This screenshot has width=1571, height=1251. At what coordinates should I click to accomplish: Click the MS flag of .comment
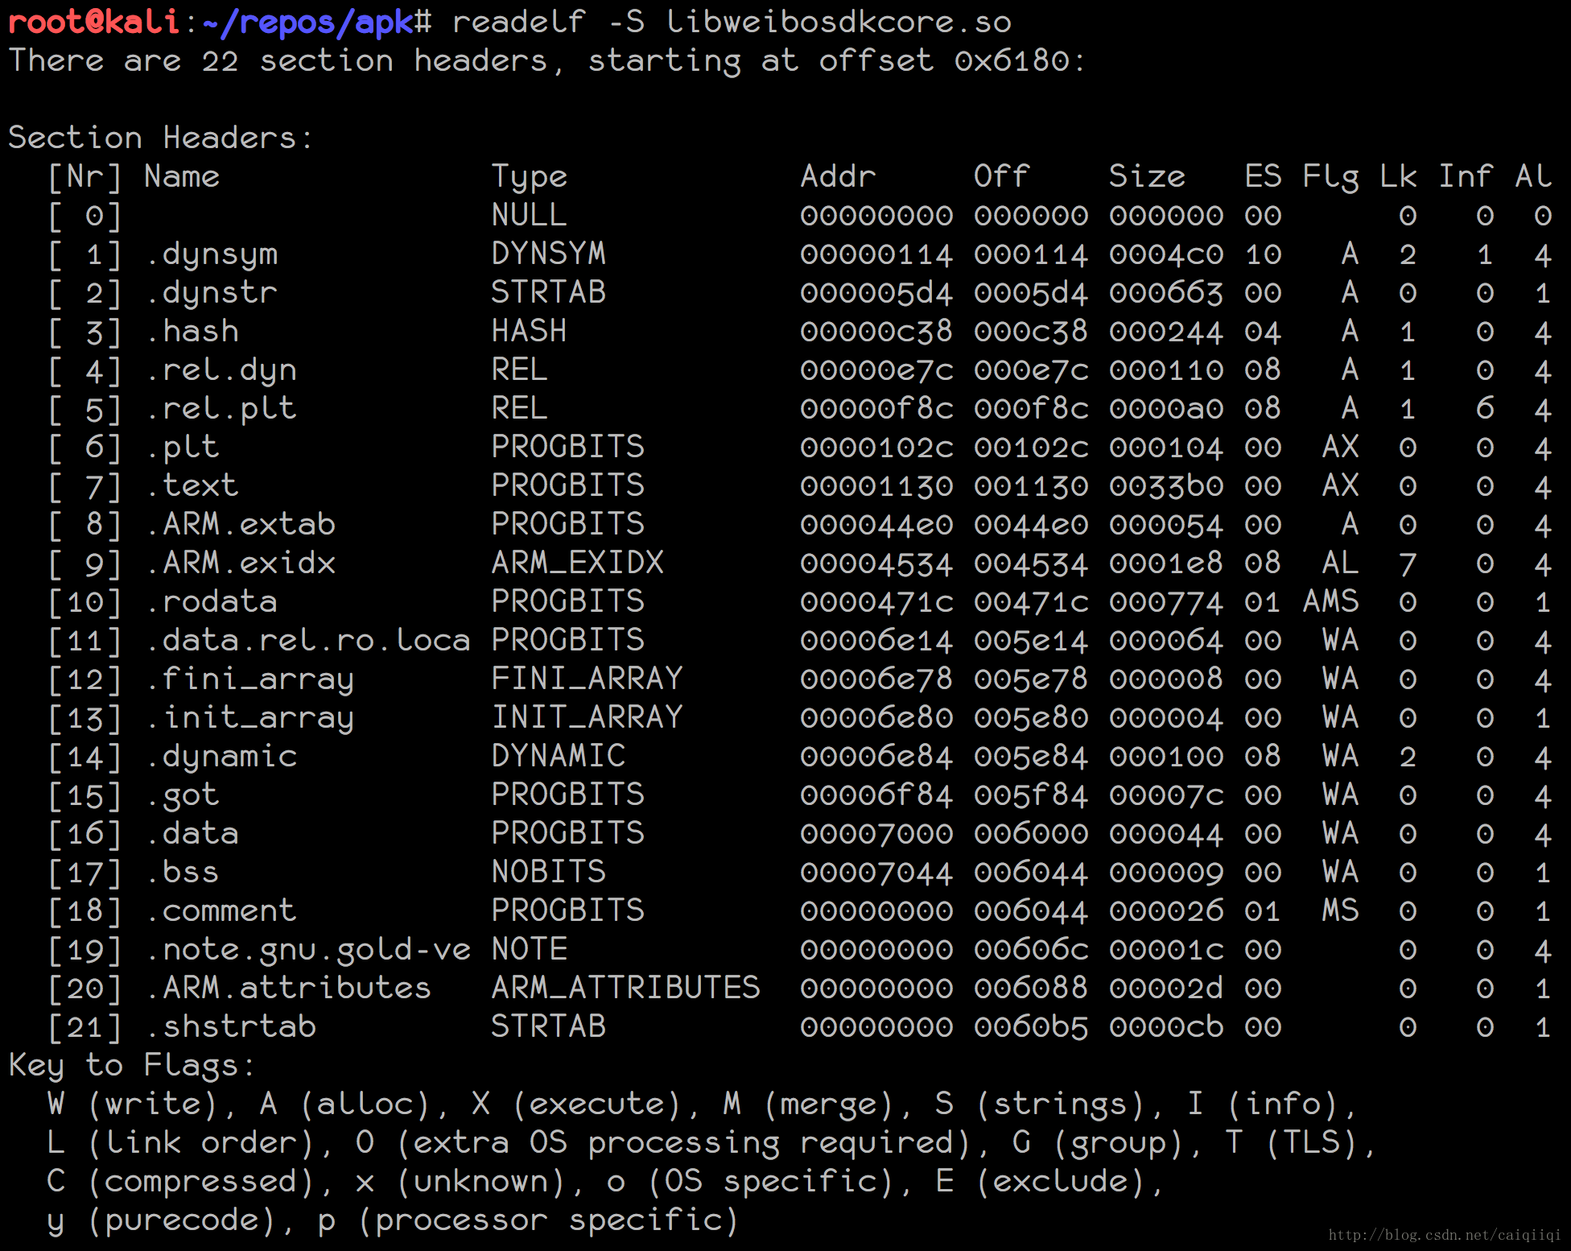1341,910
